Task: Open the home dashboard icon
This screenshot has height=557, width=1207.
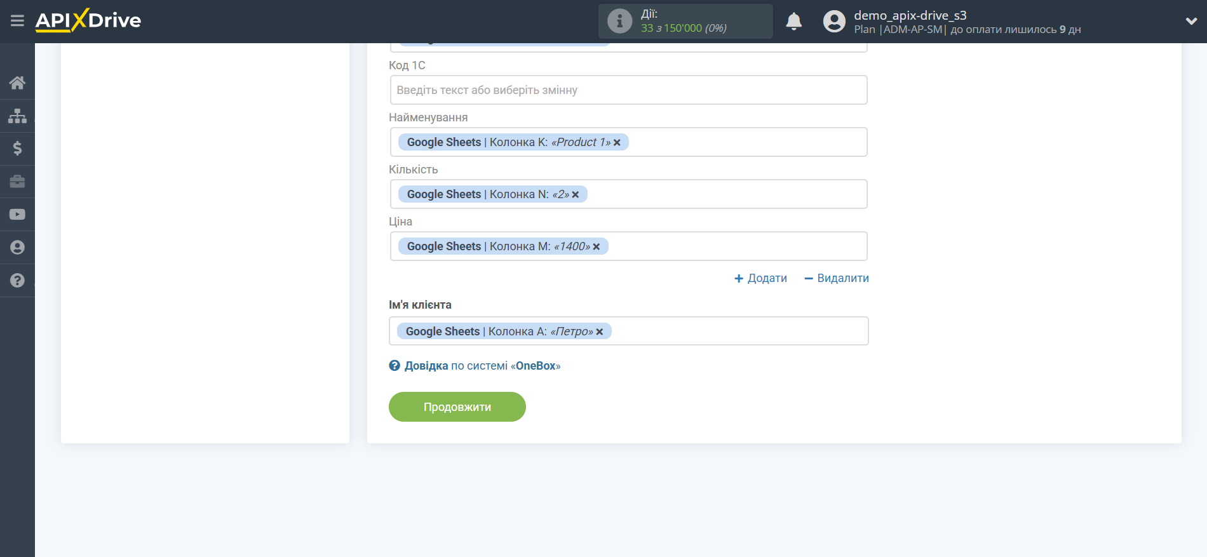Action: (17, 83)
